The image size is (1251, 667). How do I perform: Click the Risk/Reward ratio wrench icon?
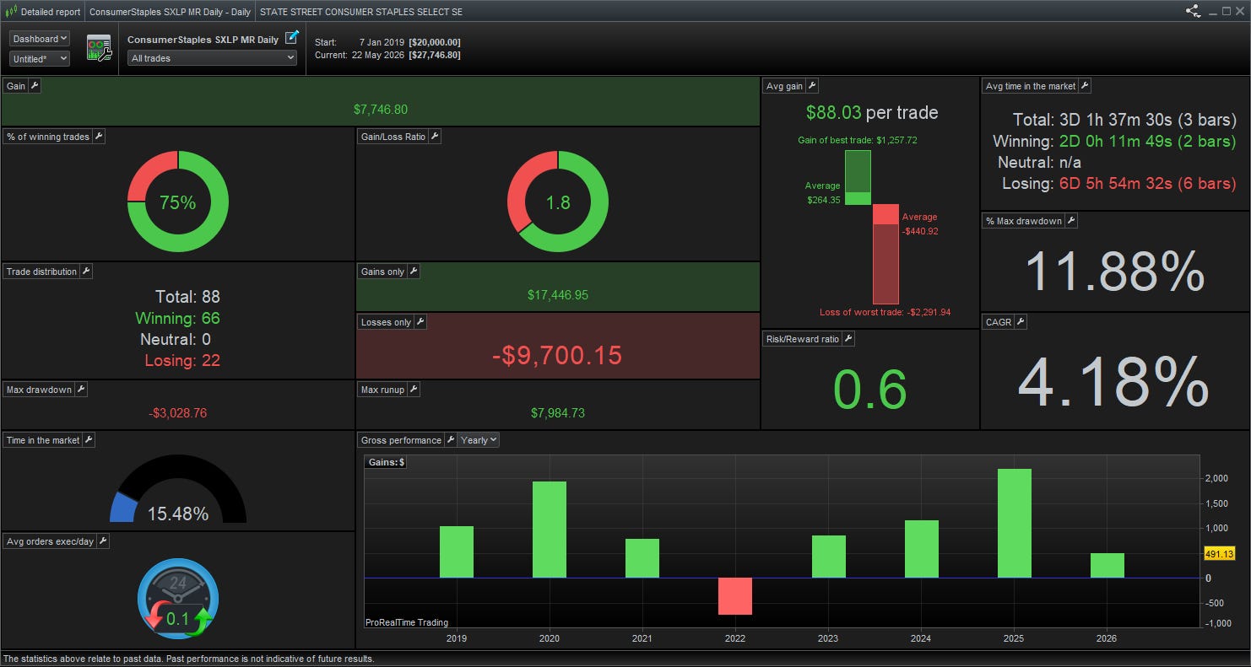tap(848, 339)
